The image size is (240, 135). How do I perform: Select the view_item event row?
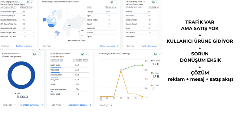70,70
